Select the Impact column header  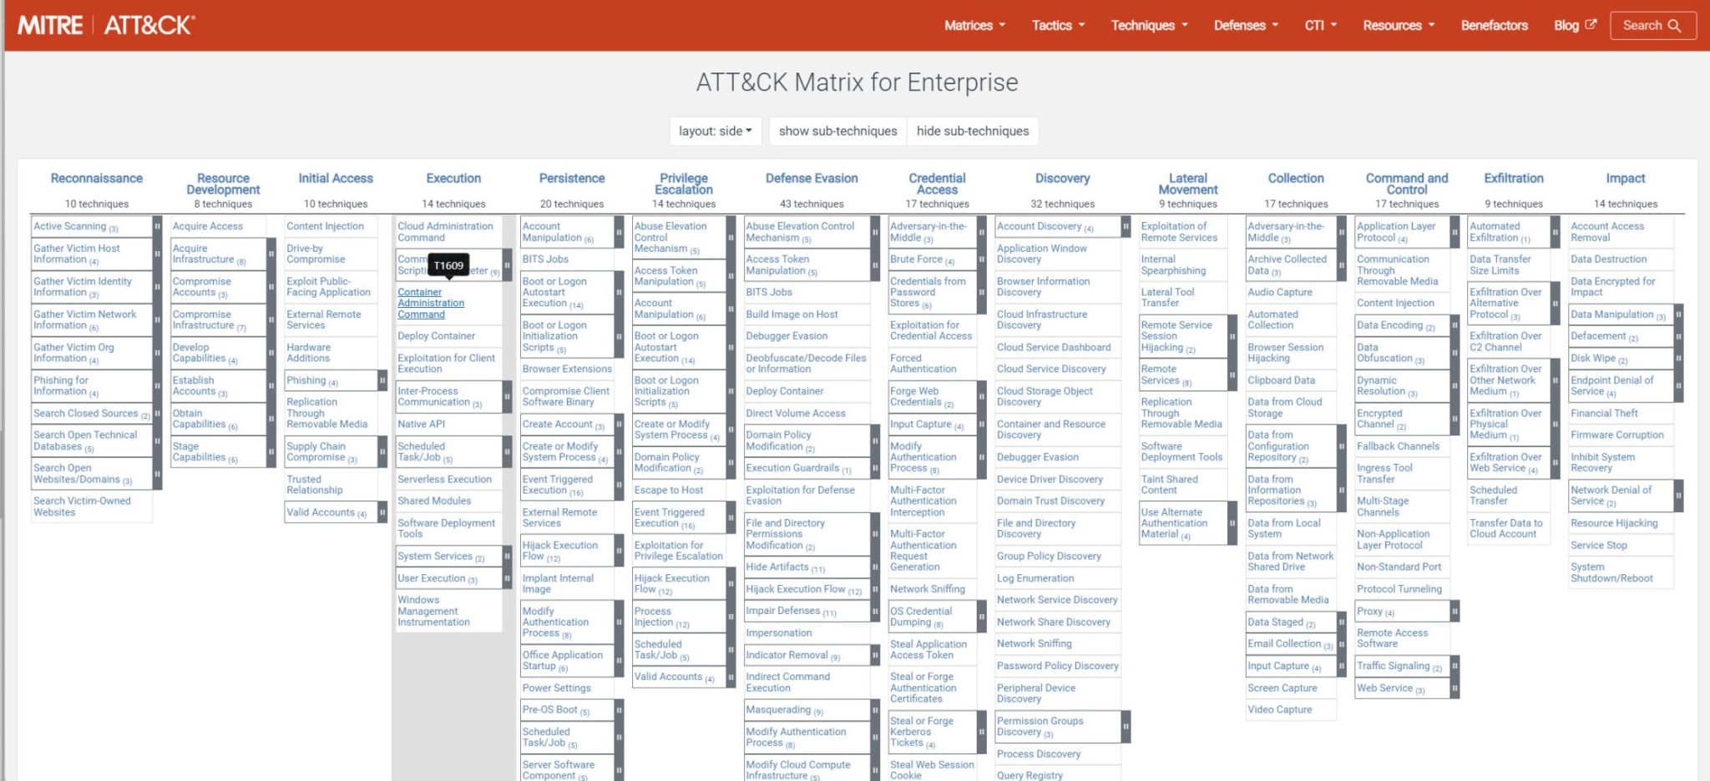coord(1625,178)
